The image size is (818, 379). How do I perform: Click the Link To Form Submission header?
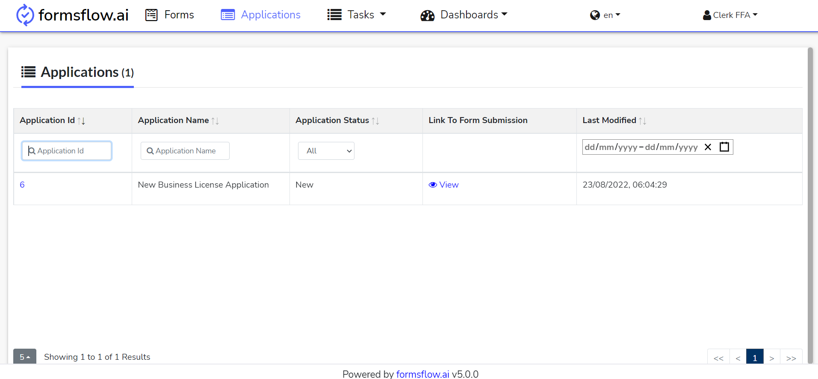tap(478, 120)
